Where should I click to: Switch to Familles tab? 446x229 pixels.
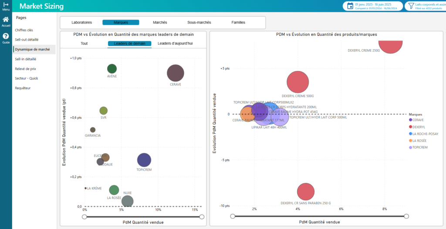(238, 22)
